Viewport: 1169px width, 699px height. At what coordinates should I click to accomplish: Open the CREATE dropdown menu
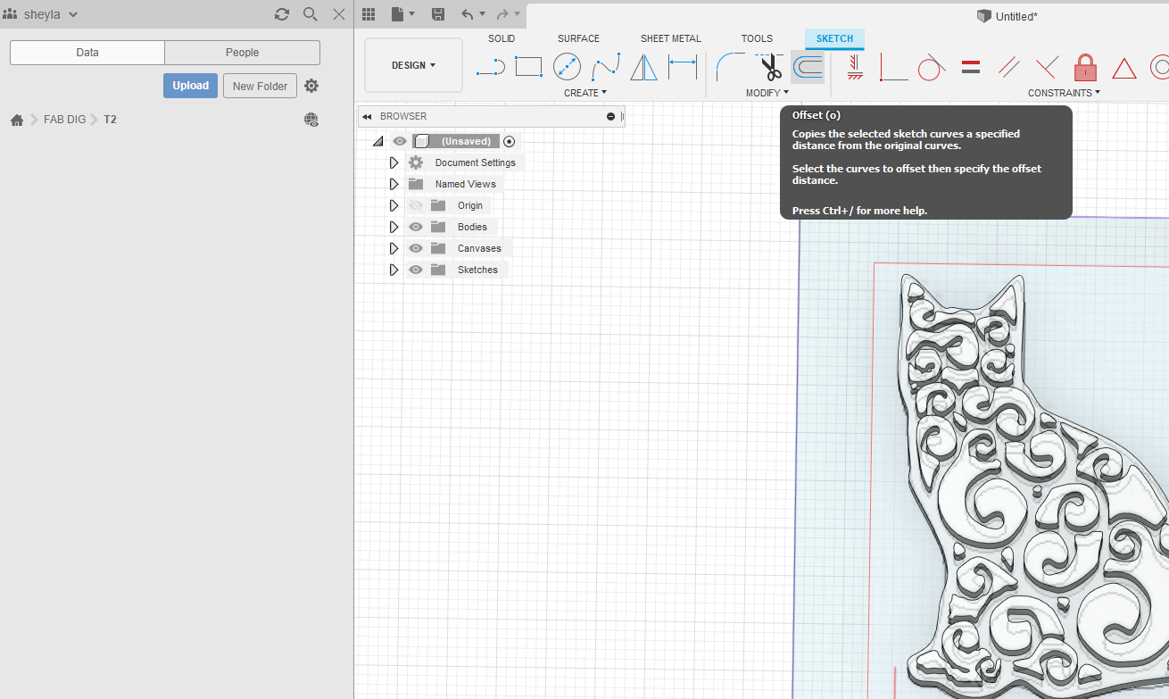click(x=585, y=93)
